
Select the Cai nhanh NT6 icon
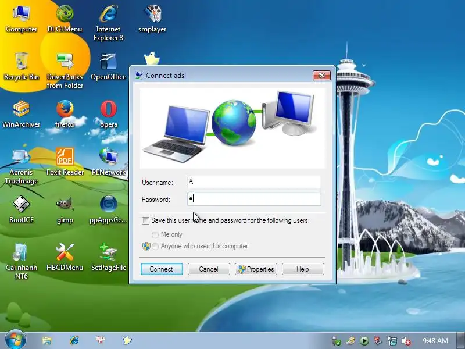pyautogui.click(x=22, y=261)
